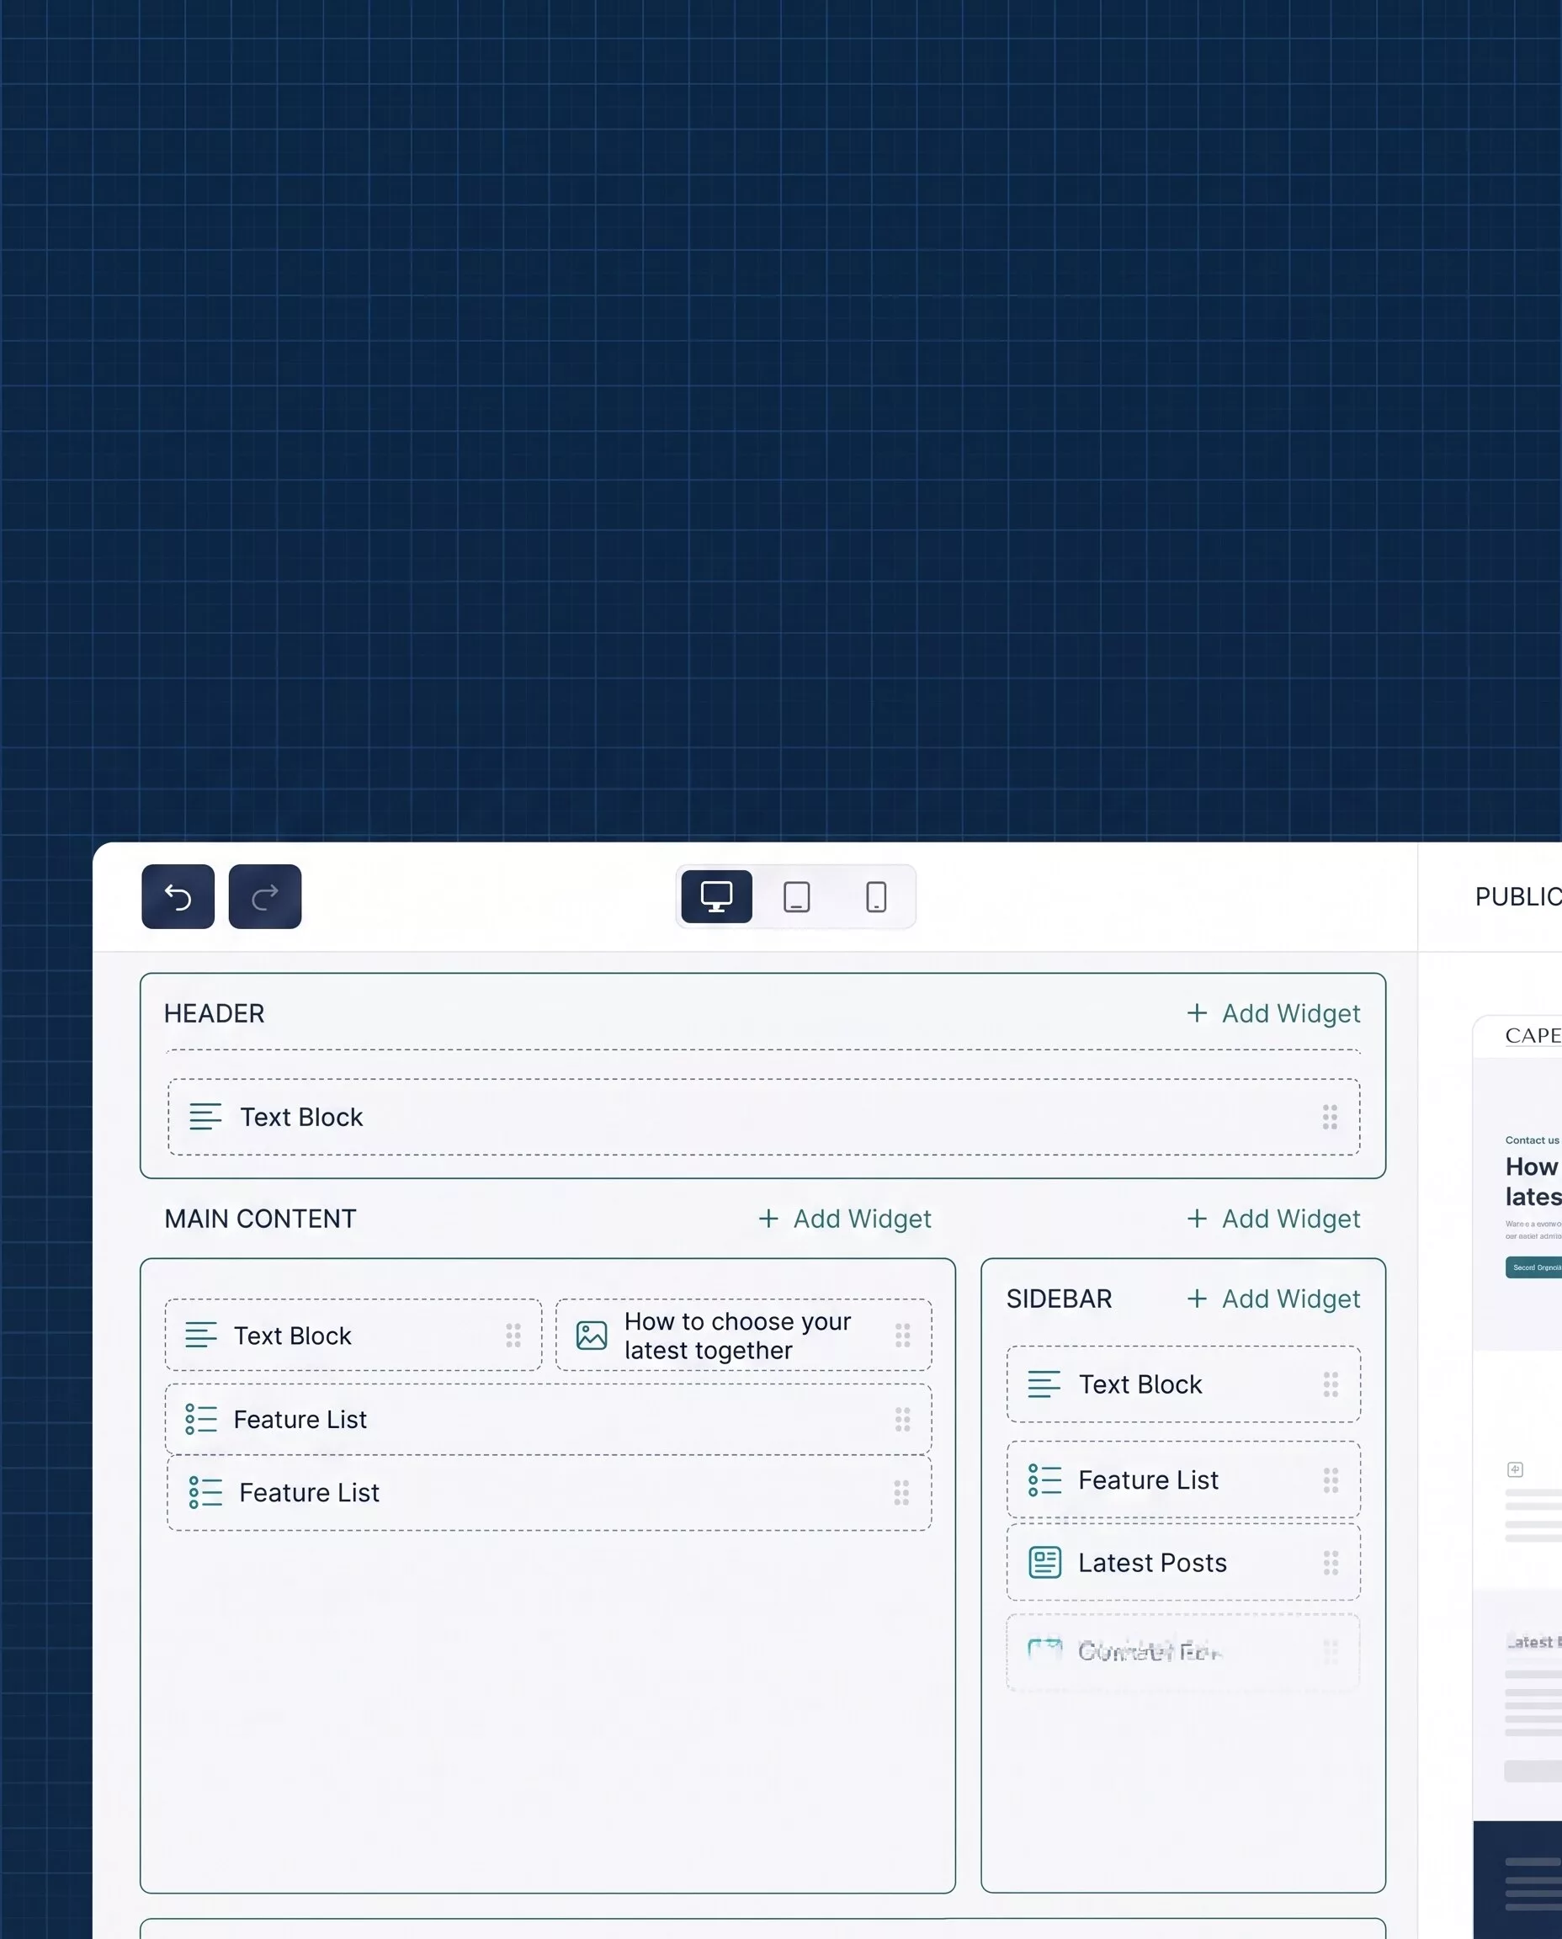Click the sidebar Text Block lines icon
Screen dimensions: 1562x1939
[1044, 1384]
